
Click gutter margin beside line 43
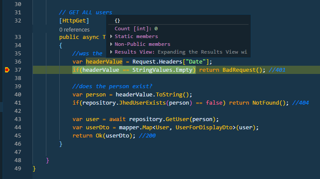(x=7, y=119)
